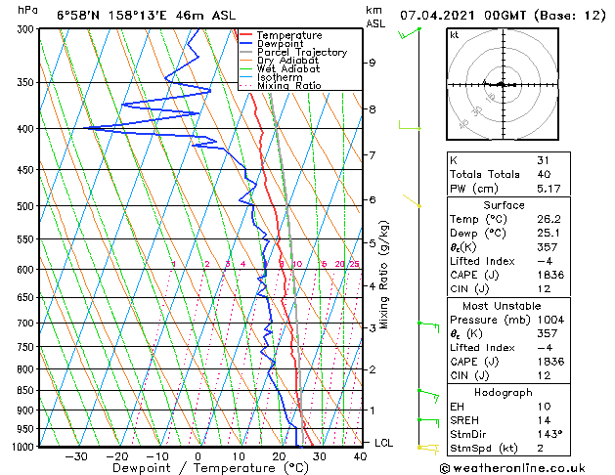Click the 1000 hPa pressure axis label
The image size is (615, 475).
pos(23,447)
